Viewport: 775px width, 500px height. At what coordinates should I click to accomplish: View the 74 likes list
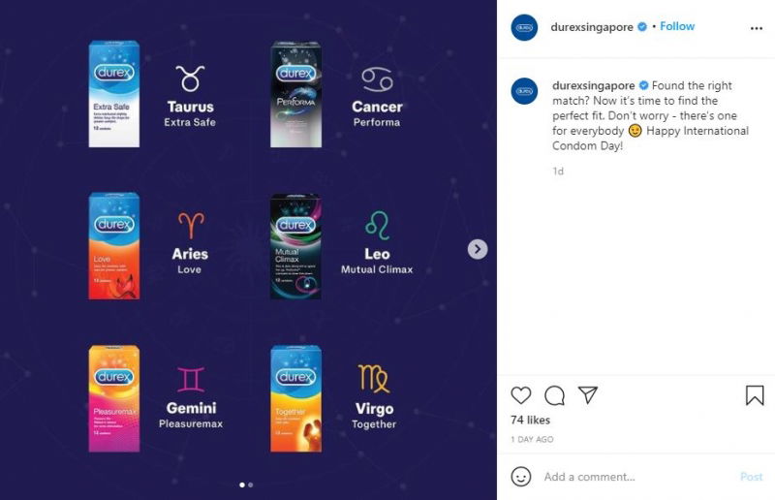click(530, 420)
